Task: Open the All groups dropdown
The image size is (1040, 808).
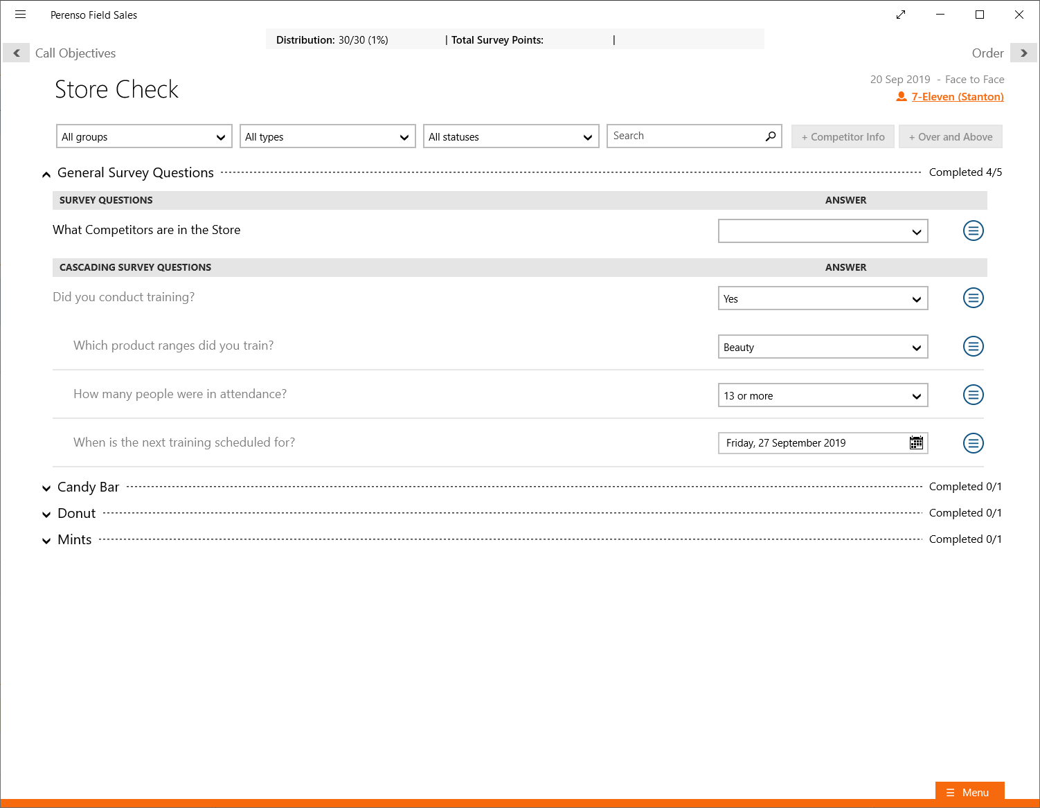Action: [144, 136]
